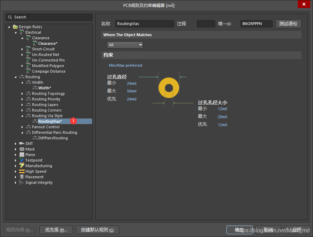Click the 创建默认规则 button
This screenshot has height=237, width=313.
97,230
